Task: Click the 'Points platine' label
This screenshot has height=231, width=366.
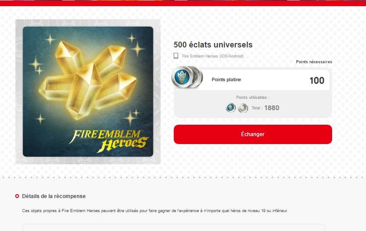Action: (x=226, y=79)
